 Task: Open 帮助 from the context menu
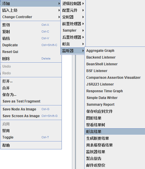tap(31, 145)
